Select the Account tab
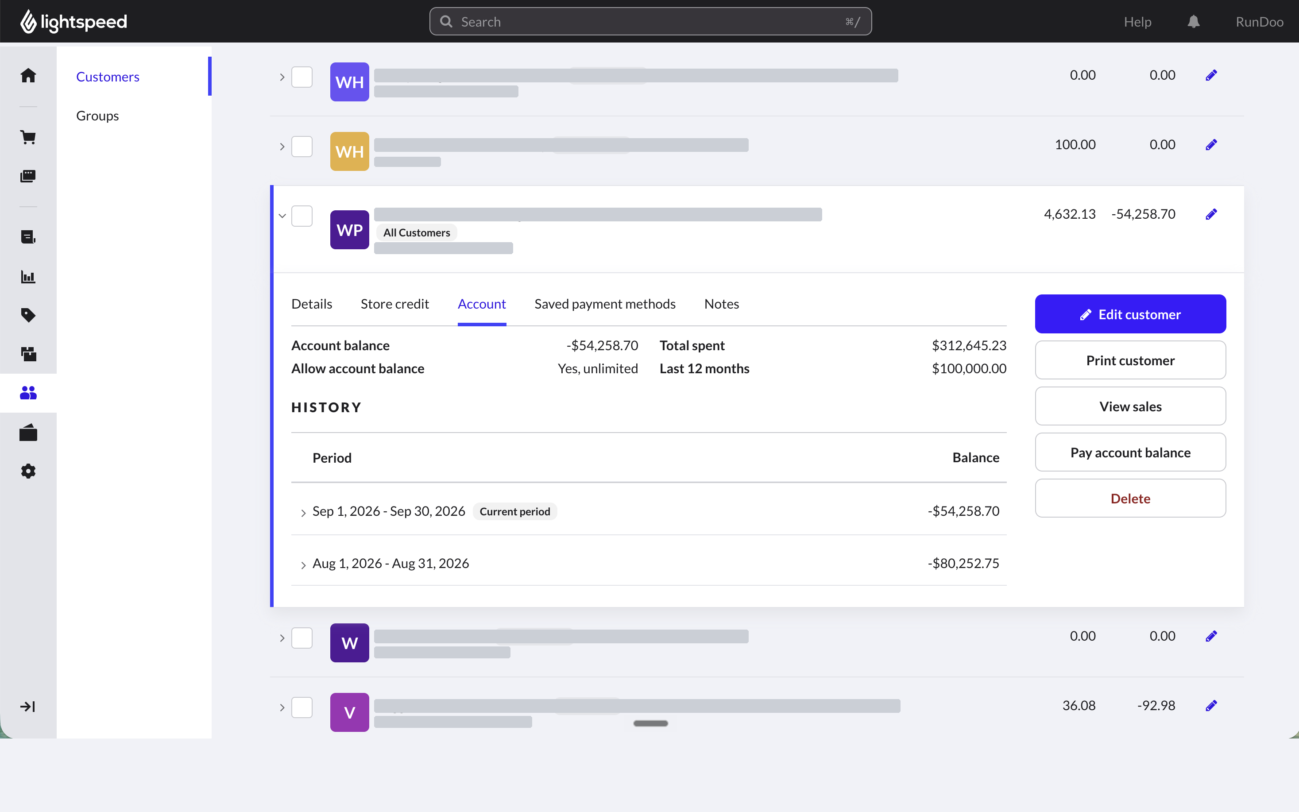1299x812 pixels. tap(482, 304)
